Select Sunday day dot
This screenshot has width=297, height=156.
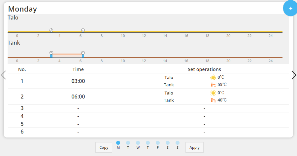178,143
